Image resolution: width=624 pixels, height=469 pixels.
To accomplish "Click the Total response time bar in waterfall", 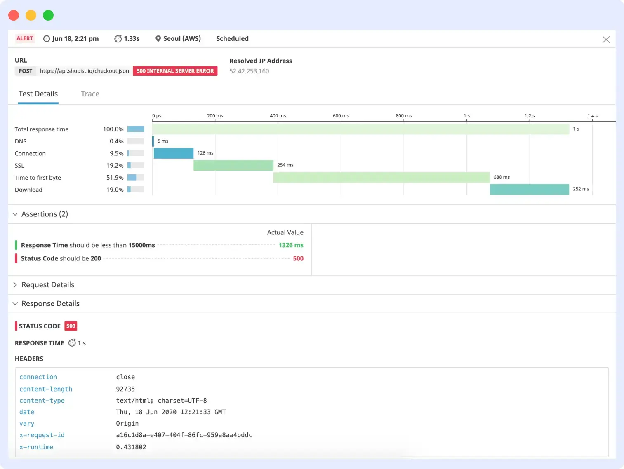I will (x=361, y=129).
